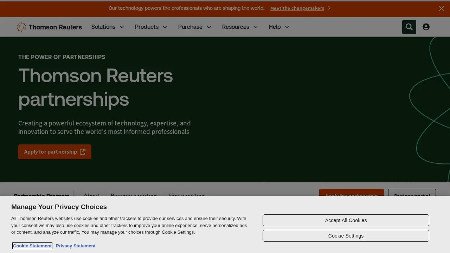Open the user account profile icon
Image resolution: width=450 pixels, height=253 pixels.
pos(426,27)
